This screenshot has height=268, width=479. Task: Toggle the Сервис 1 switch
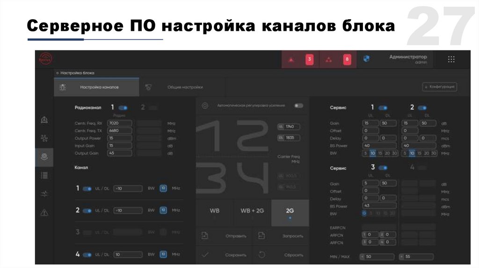point(383,108)
